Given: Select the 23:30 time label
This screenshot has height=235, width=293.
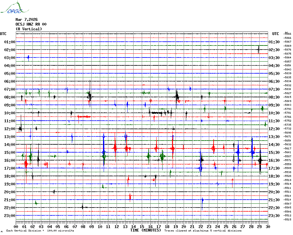Looking at the screenshot, I should [274, 215].
